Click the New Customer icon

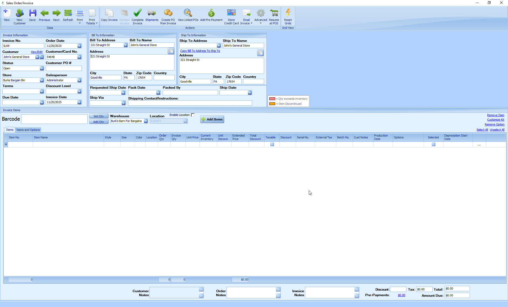click(x=19, y=16)
